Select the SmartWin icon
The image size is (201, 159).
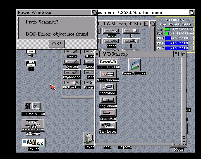(x=108, y=113)
